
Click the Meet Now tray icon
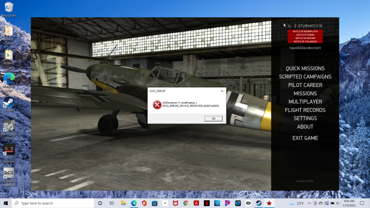315,203
